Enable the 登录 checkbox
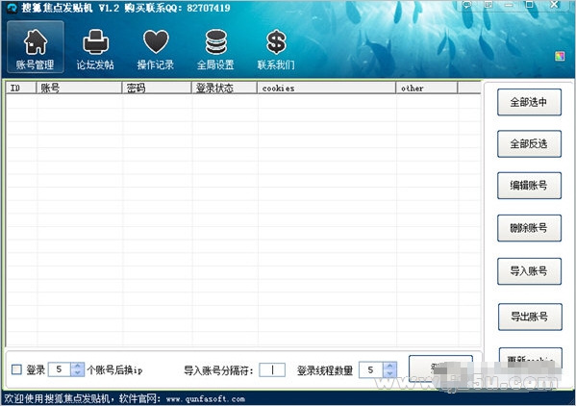The image size is (576, 406). pyautogui.click(x=16, y=369)
